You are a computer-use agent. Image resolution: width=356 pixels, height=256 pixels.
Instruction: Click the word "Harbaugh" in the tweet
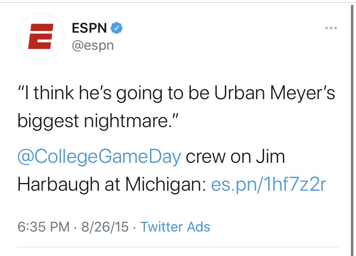click(x=58, y=185)
